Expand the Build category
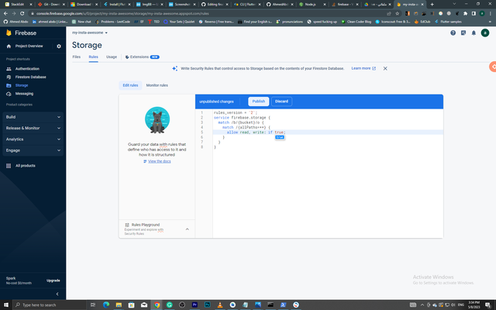The height and width of the screenshot is (310, 496). pyautogui.click(x=33, y=117)
